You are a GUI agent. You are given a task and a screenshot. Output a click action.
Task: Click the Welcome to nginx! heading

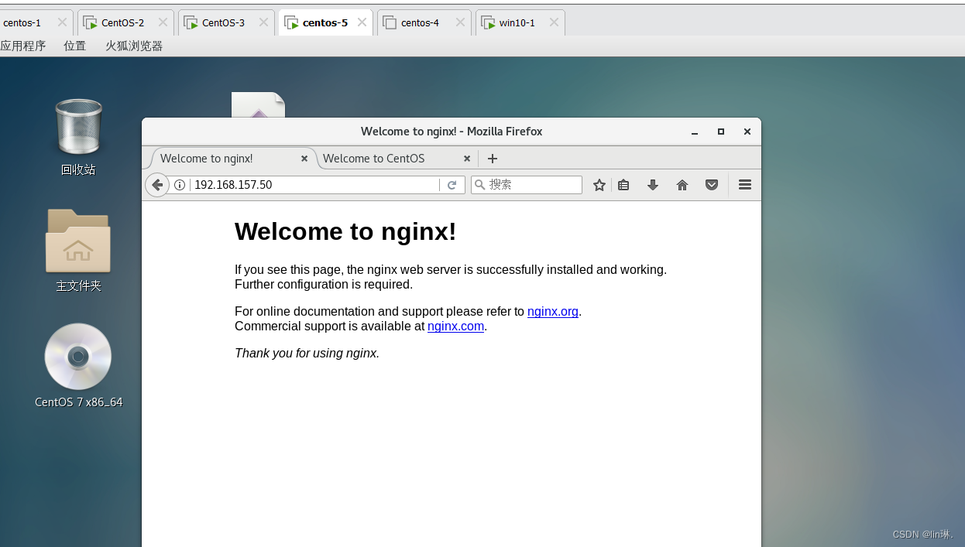pos(345,231)
